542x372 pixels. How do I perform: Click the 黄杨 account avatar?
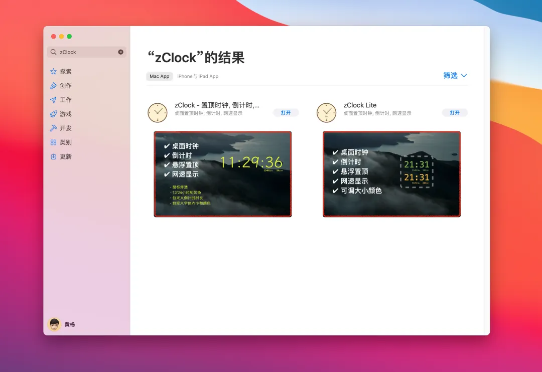click(54, 324)
